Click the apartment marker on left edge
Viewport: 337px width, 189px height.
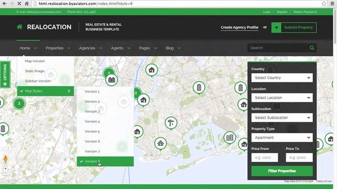click(x=3, y=129)
